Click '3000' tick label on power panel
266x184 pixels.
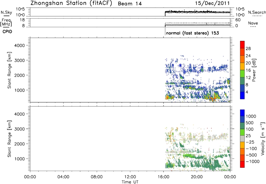pos(20,60)
